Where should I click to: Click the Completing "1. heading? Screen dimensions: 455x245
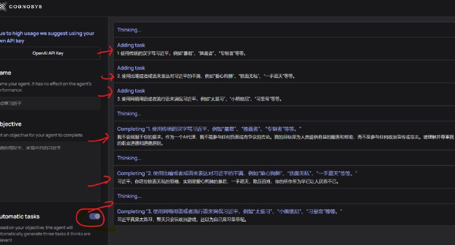tap(209, 128)
